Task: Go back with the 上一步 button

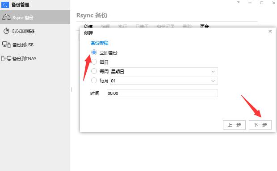Action: (x=234, y=125)
